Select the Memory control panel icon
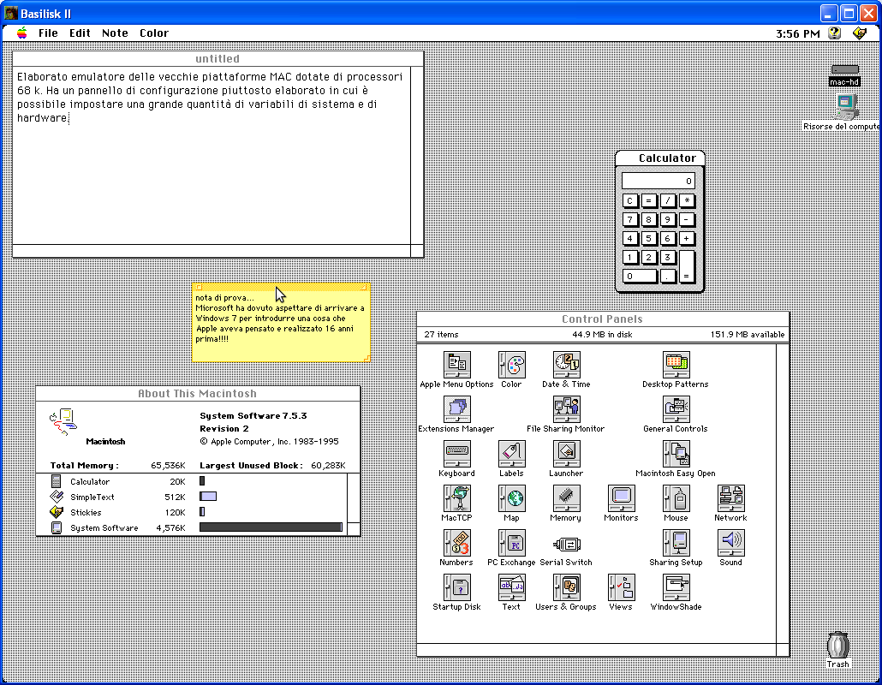Image resolution: width=882 pixels, height=685 pixels. 566,497
